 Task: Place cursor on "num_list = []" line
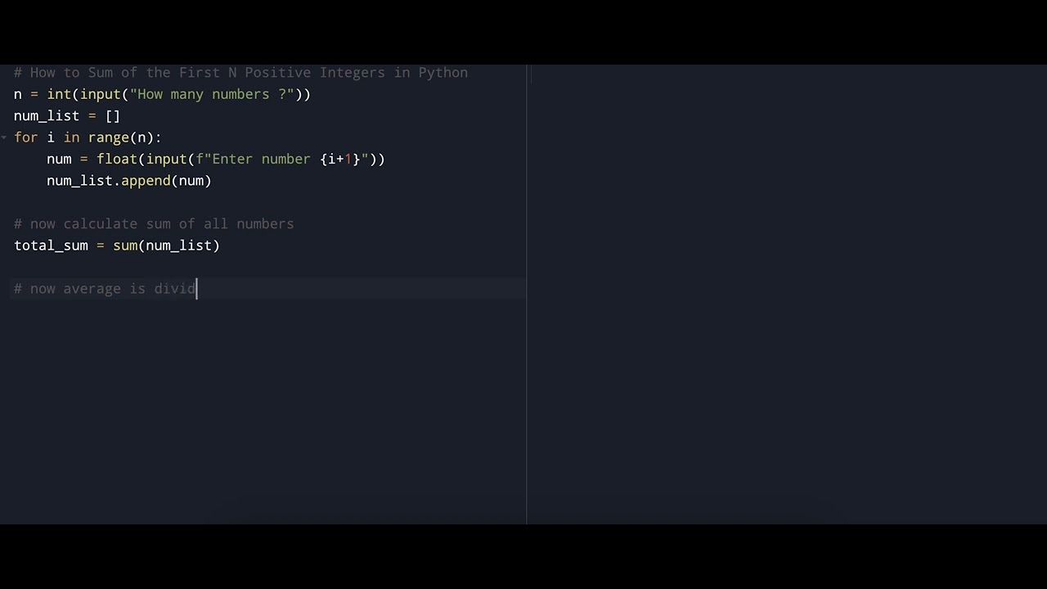(67, 116)
